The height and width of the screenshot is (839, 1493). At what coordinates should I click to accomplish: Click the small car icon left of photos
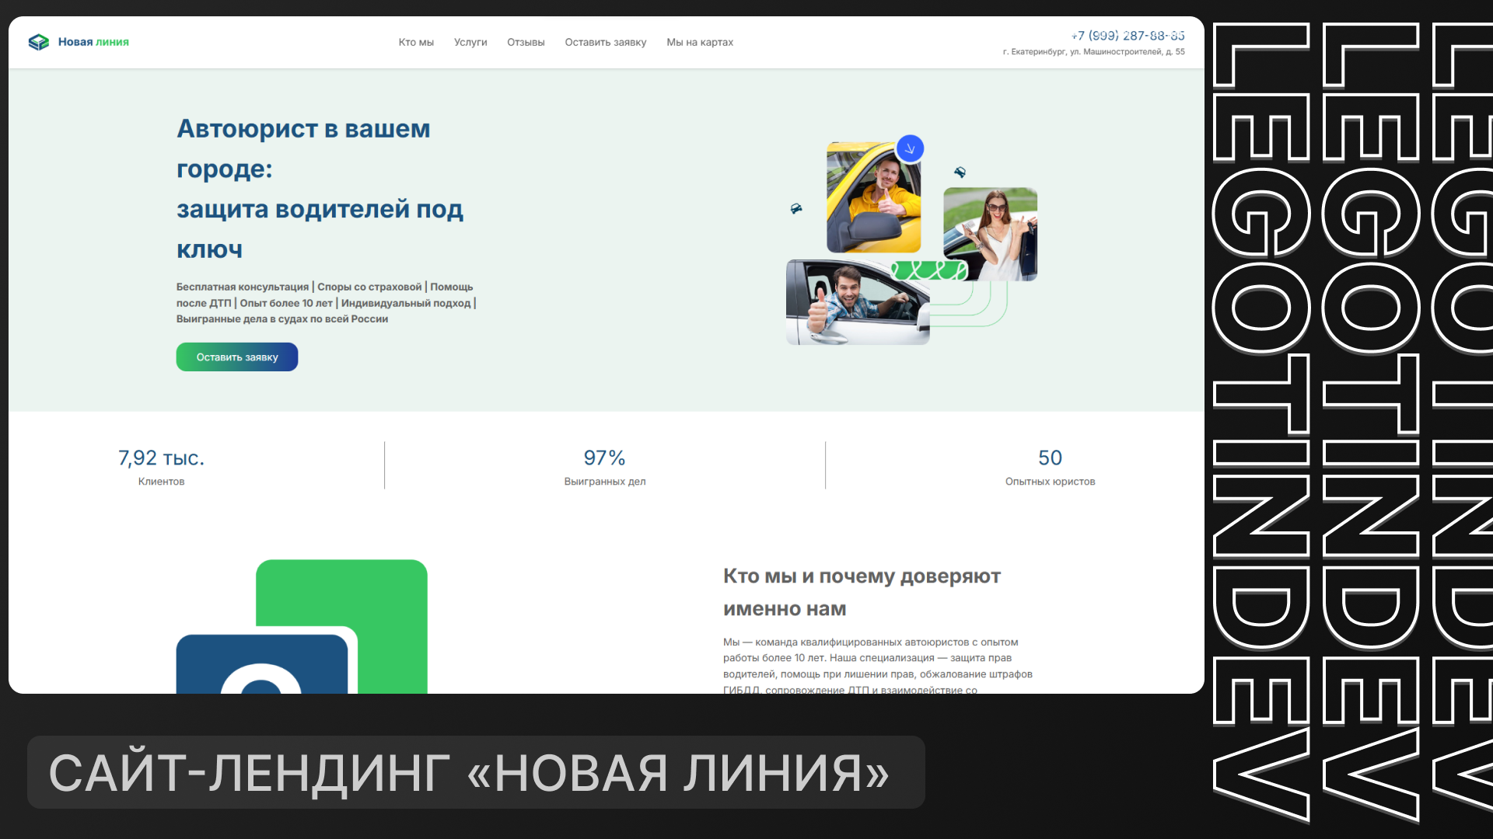(x=796, y=209)
